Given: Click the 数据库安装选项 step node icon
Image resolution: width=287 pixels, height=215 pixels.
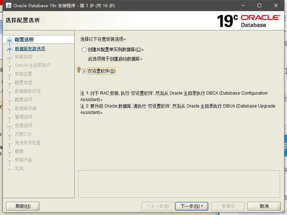Looking at the screenshot, I should click(9, 49).
